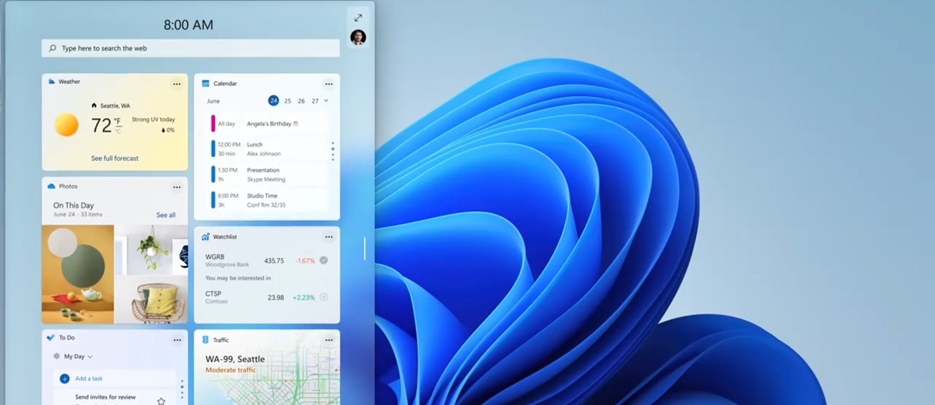Expand the My Day list dropdown
This screenshot has height=405, width=935.
90,357
